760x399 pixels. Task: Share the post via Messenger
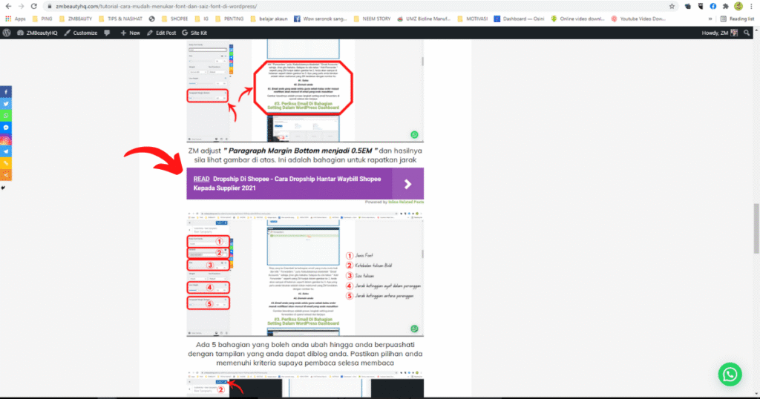[6, 128]
